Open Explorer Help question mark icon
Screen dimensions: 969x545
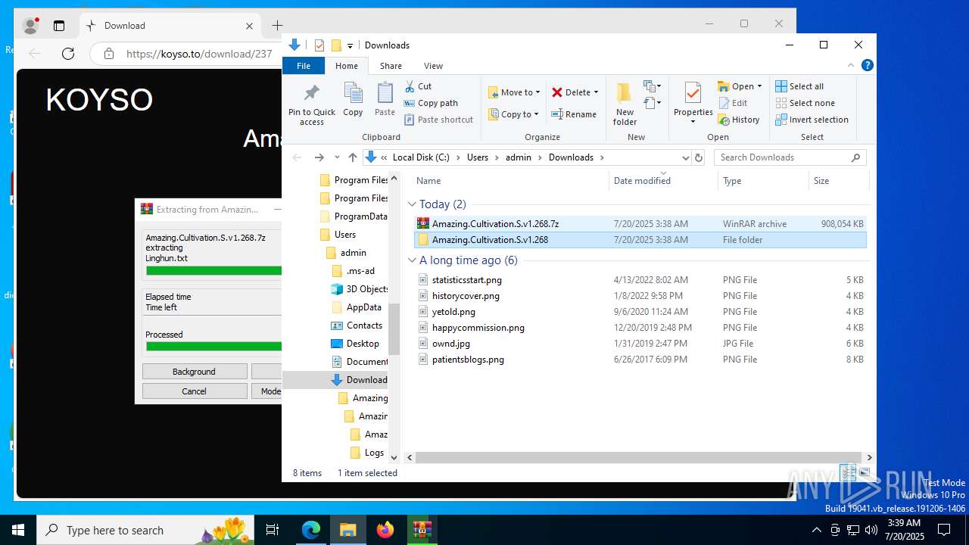tap(868, 66)
